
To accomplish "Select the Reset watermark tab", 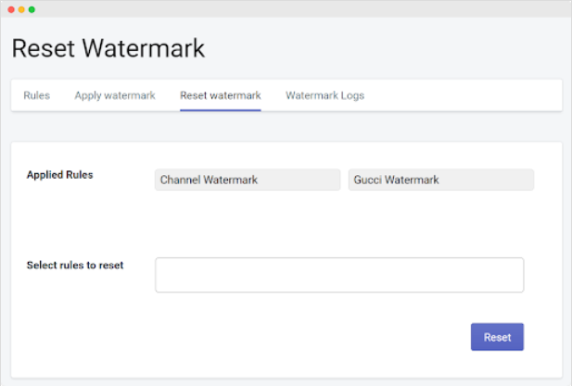I will [221, 95].
